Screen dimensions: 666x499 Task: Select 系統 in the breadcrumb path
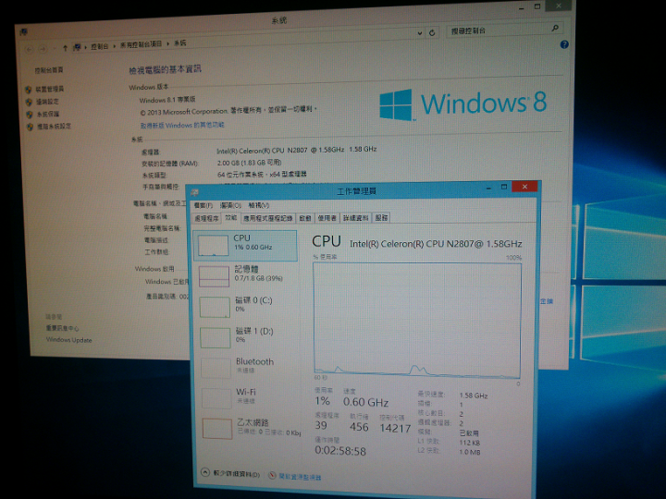(180, 43)
